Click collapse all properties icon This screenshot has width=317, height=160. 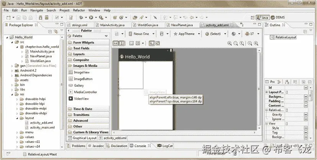(x=310, y=82)
